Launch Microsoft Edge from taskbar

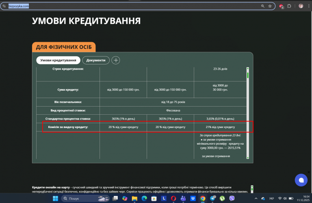click(144, 199)
